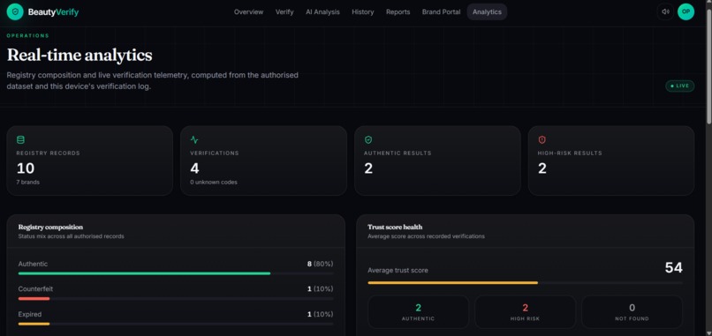Image resolution: width=712 pixels, height=336 pixels.
Task: Click the High-Risk Results value 2
Action: tap(542, 168)
